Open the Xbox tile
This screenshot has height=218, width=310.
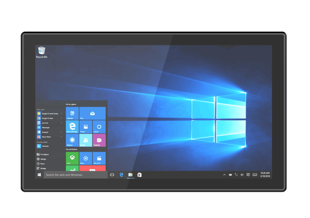coord(72,158)
